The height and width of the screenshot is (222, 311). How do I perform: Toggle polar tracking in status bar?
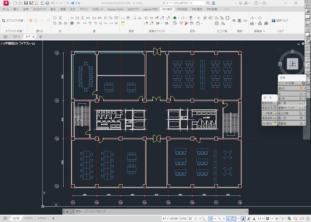coord(210,219)
